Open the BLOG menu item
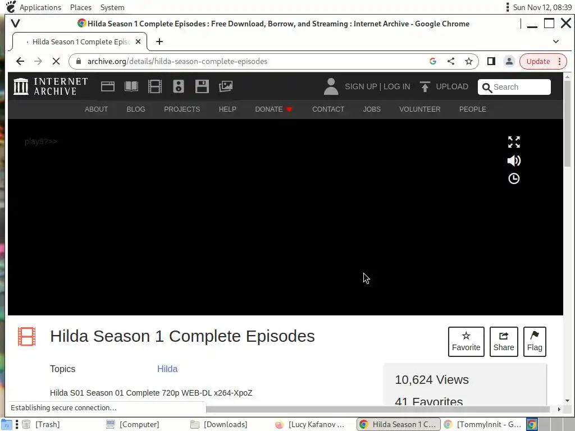Image resolution: width=575 pixels, height=431 pixels. 136,109
